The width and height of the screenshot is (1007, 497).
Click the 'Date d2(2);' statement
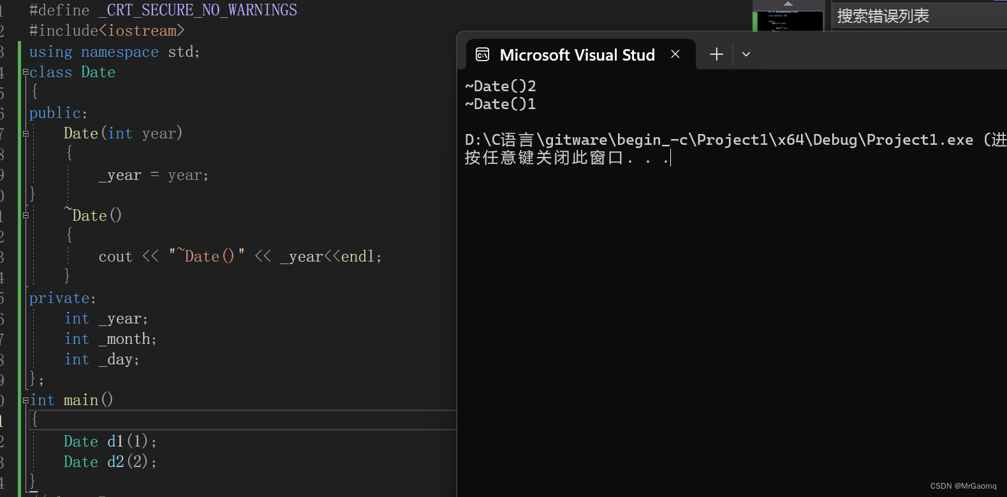pyautogui.click(x=110, y=462)
